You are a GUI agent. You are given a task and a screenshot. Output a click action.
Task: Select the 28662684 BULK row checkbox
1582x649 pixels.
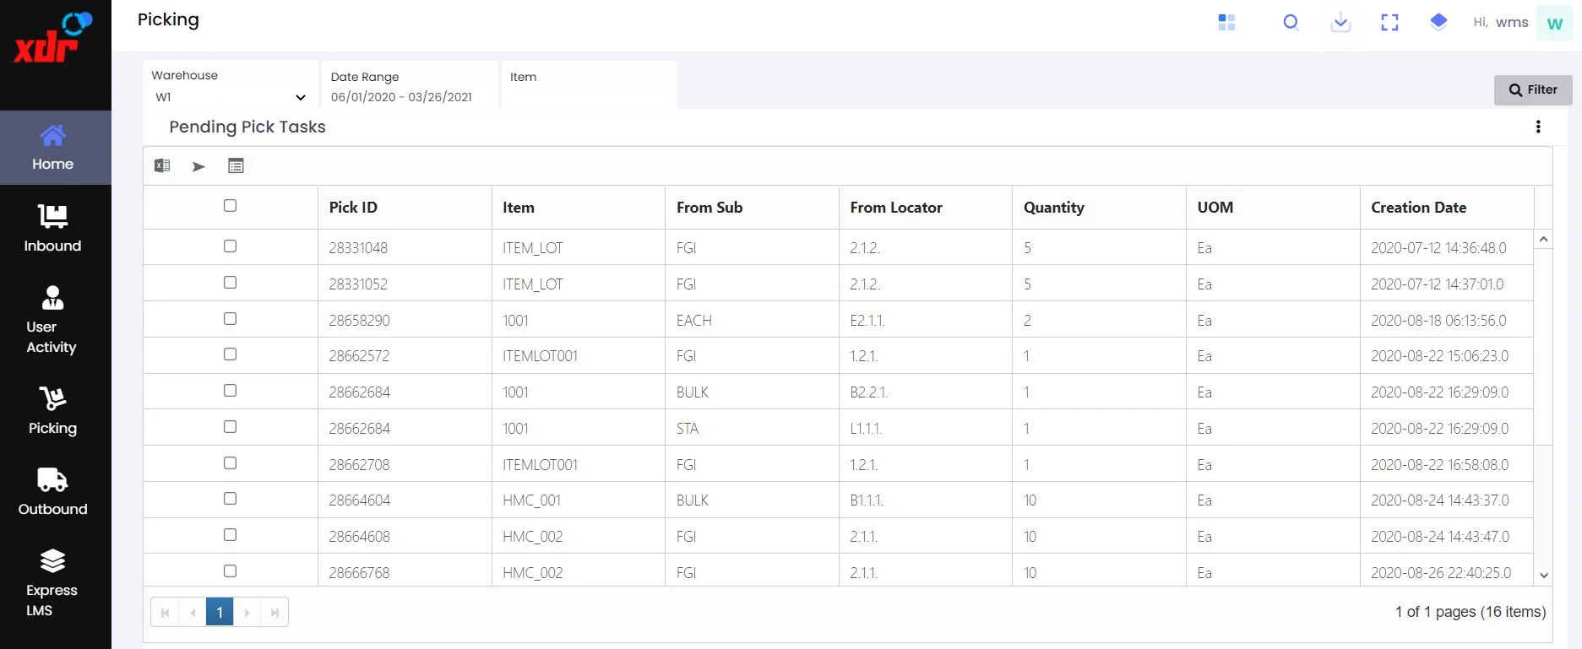(x=230, y=391)
